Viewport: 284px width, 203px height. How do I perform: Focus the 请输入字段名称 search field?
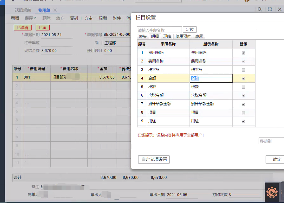click(x=159, y=30)
